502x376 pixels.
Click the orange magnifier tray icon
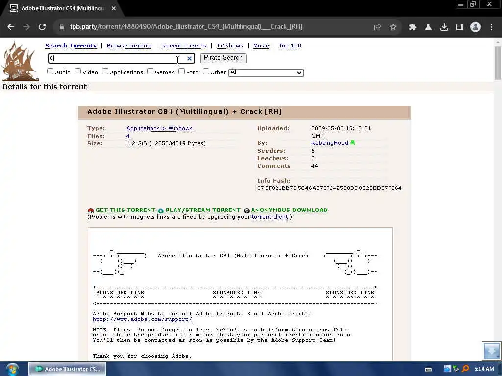[x=466, y=369]
